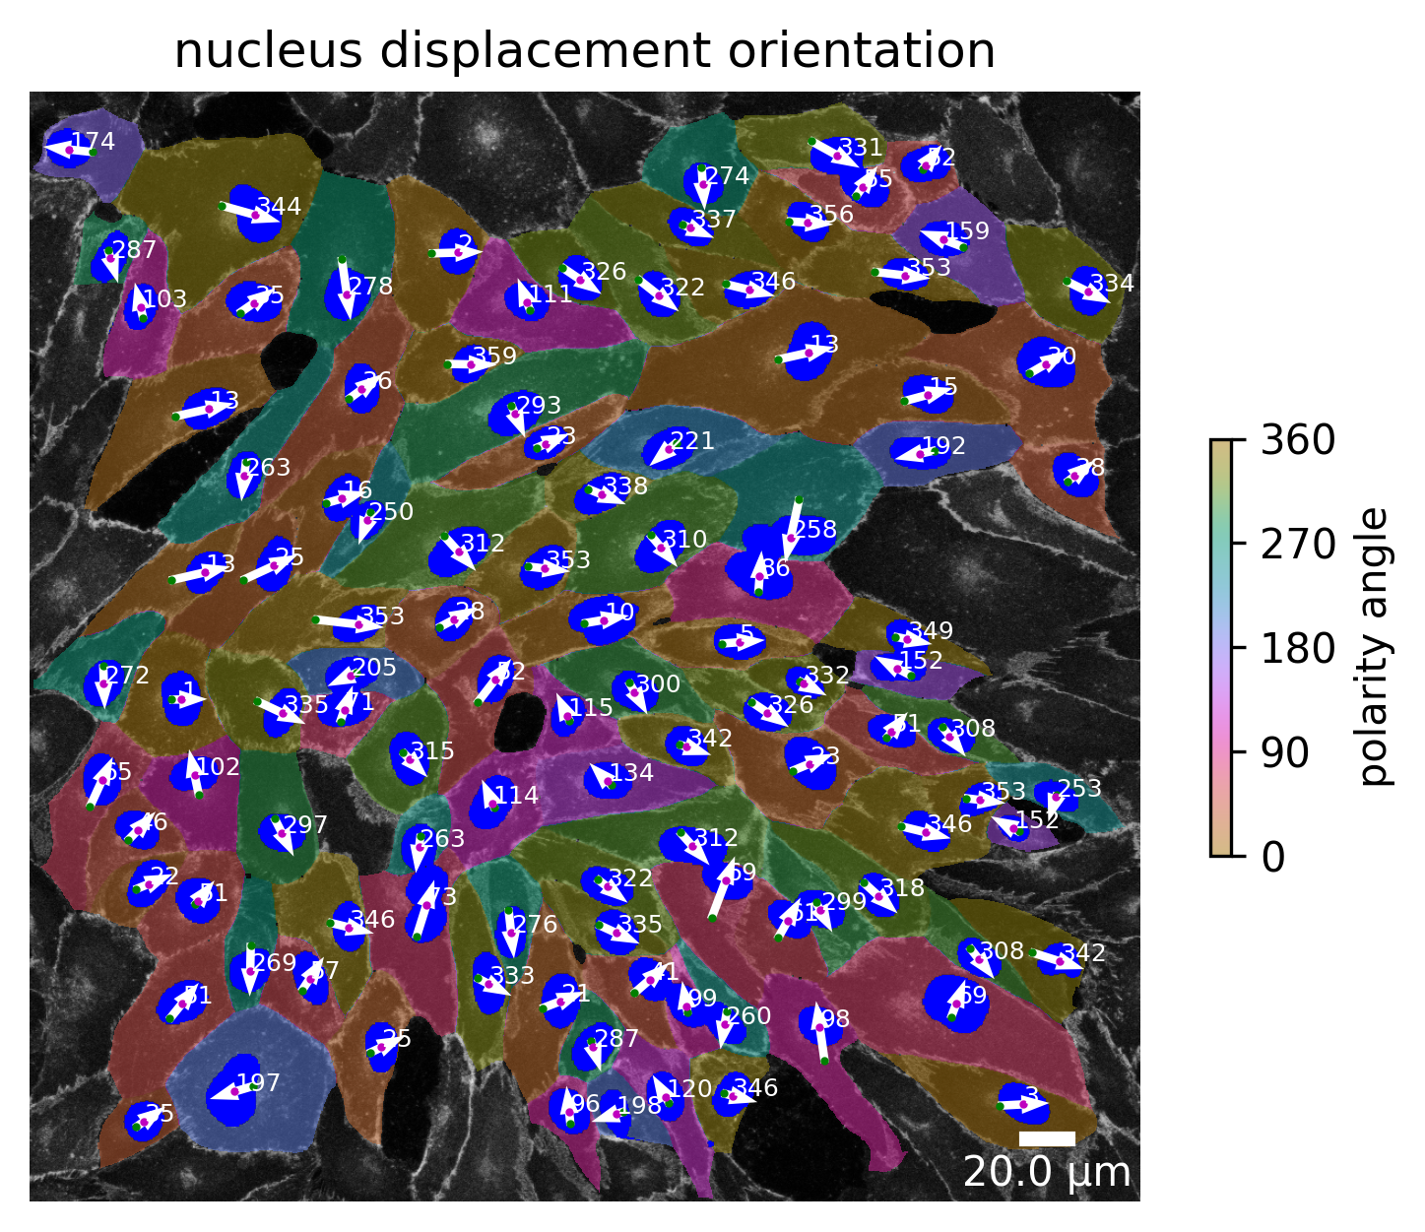Click the cell label 334
The height and width of the screenshot is (1232, 1425).
click(x=1112, y=285)
